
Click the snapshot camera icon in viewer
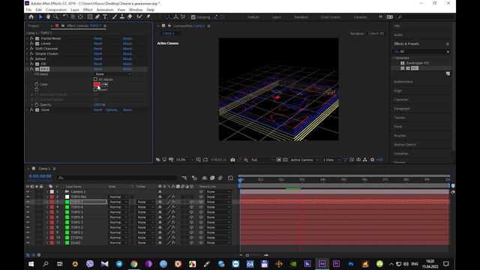[x=232, y=160]
